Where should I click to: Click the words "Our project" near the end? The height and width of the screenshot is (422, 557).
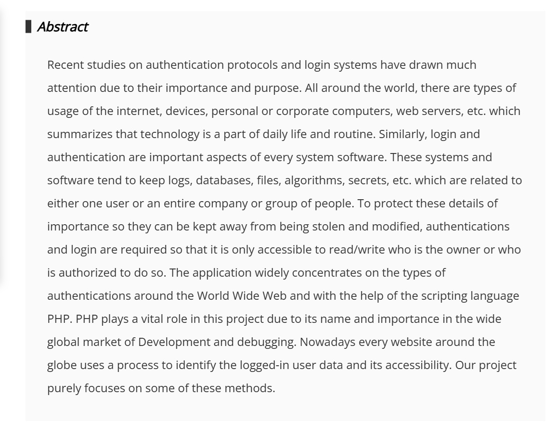tap(486, 365)
